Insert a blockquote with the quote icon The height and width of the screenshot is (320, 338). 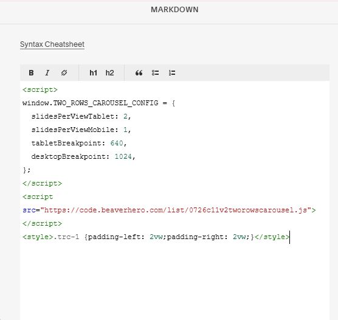[x=139, y=73]
